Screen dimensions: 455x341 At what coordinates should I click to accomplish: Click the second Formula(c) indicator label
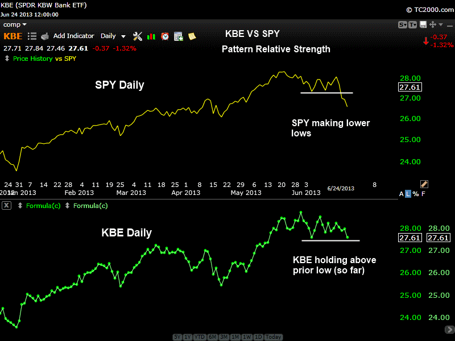(90, 206)
